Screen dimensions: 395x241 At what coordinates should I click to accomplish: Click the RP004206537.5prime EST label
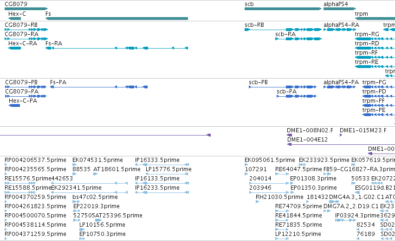pos(36,160)
